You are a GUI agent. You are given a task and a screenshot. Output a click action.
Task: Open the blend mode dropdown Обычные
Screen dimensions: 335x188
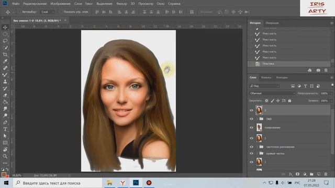[x=272, y=93]
